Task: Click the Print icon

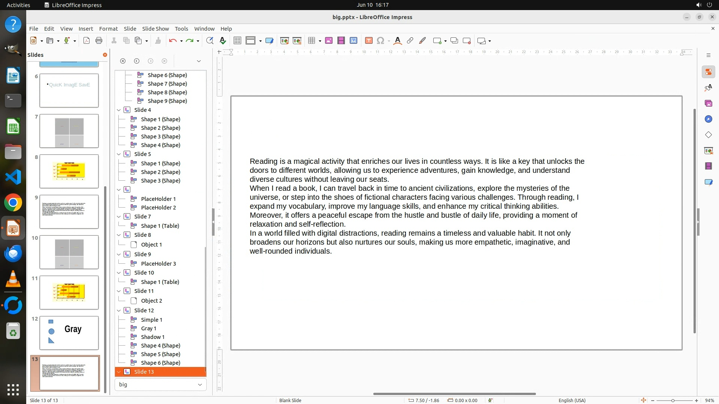Action: (99, 41)
